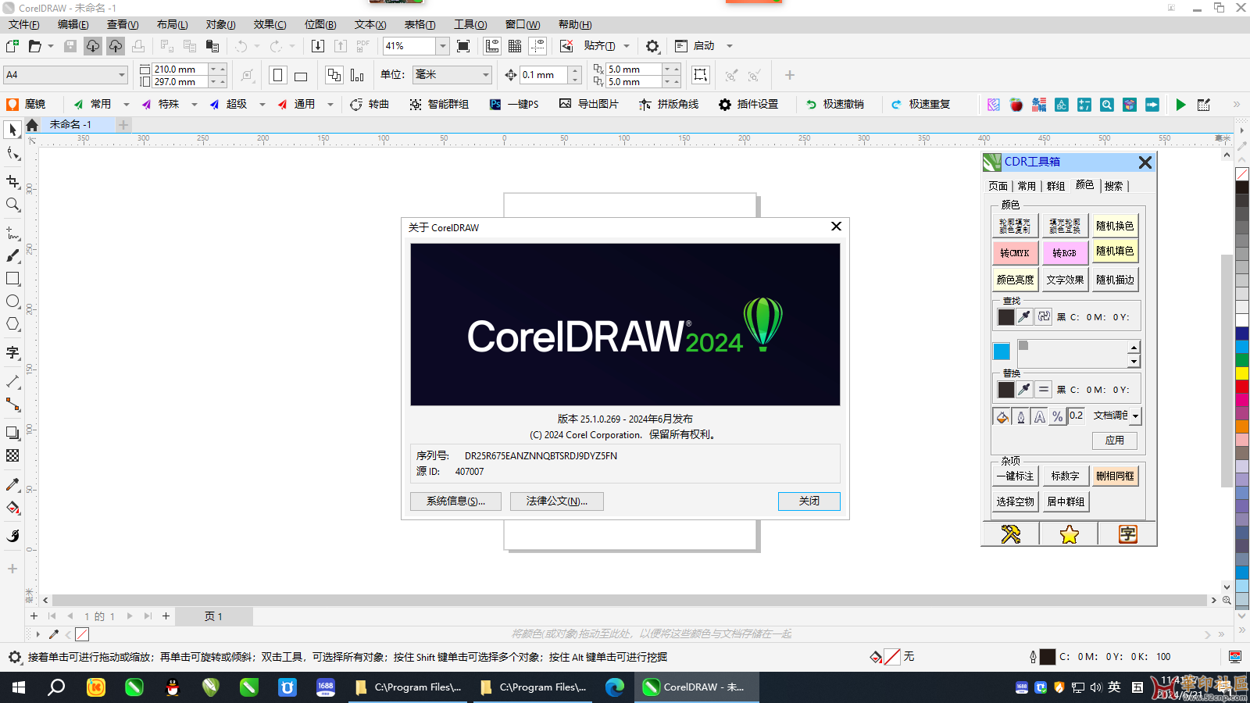Open the units 毫米 dropdown
Screen dimensions: 1250x703
click(485, 75)
